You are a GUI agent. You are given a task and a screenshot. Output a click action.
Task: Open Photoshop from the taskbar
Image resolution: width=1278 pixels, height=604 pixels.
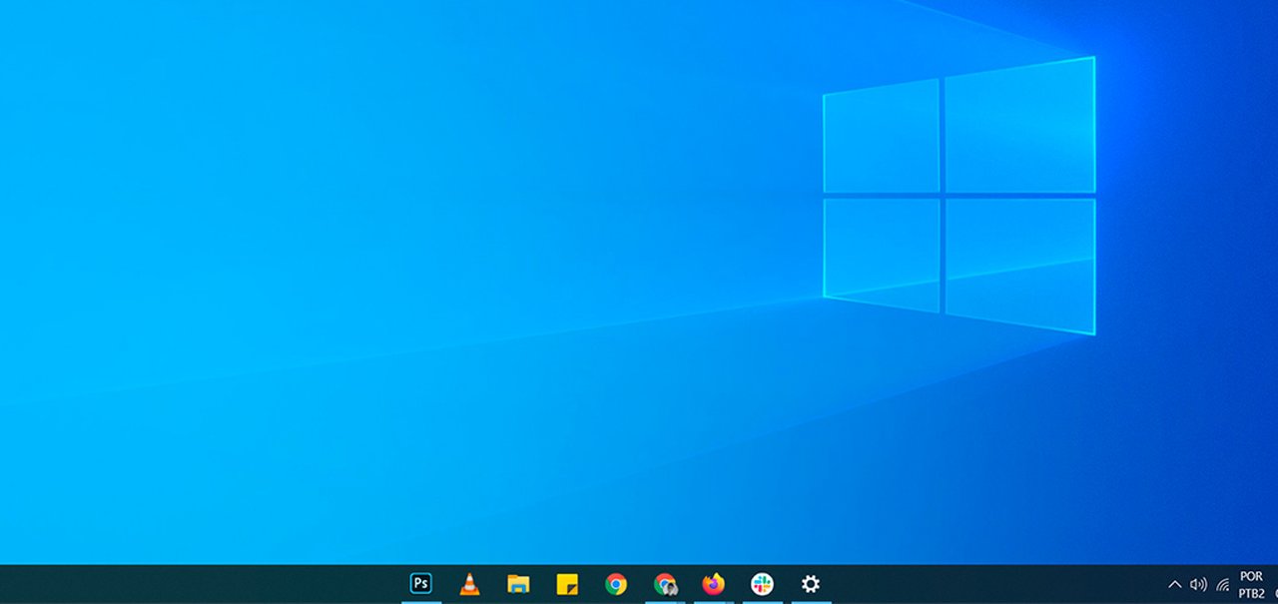click(x=421, y=584)
